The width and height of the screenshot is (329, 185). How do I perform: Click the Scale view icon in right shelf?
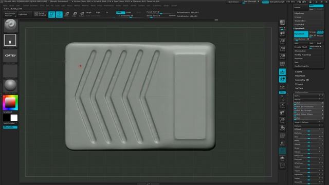pos(282,120)
